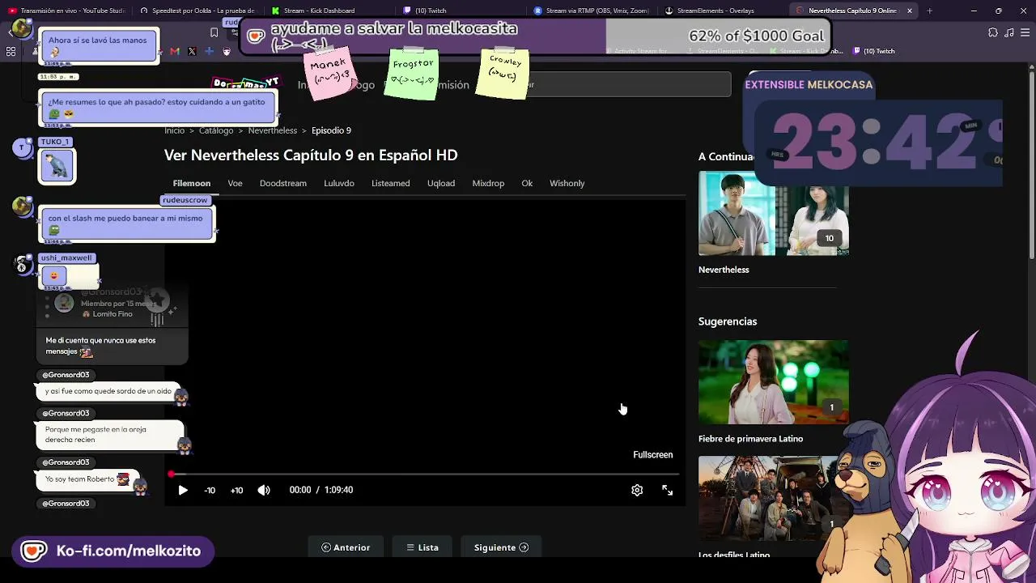
Task: Click the Nevertheless title under the thumbnail
Action: pos(724,270)
